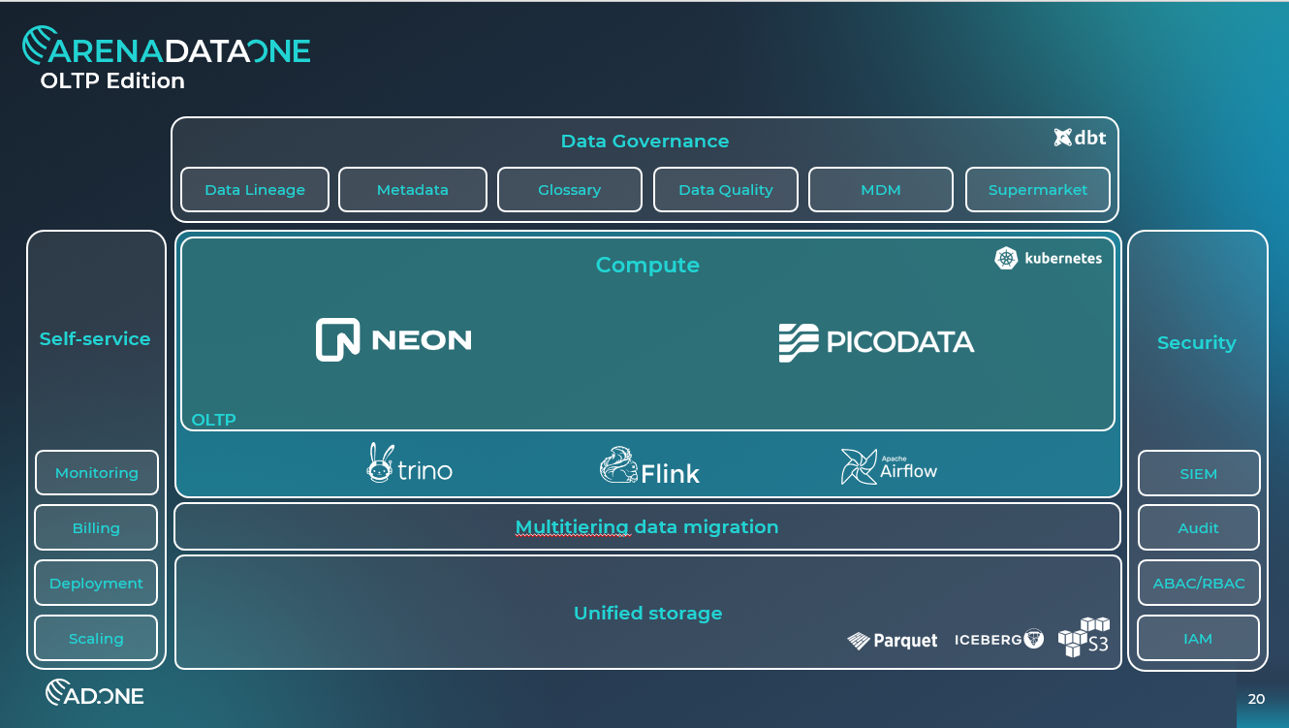Click the S3 cubes icon
This screenshot has width=1289, height=728.
1084,637
